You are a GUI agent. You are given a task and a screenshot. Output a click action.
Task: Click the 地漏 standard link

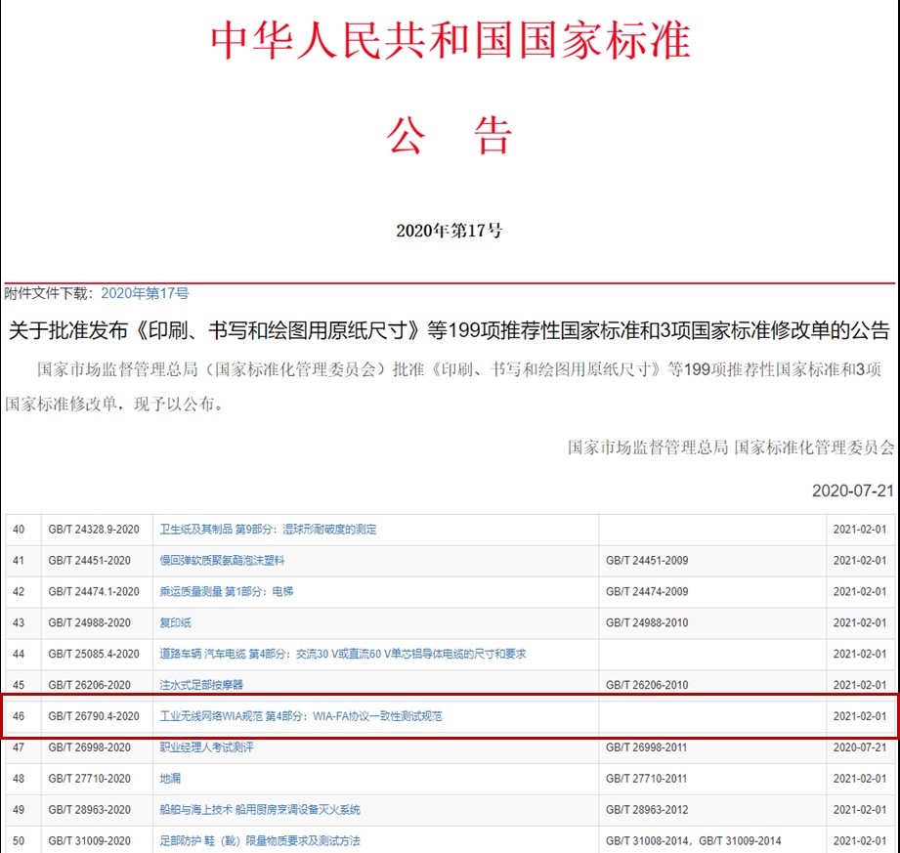[170, 779]
